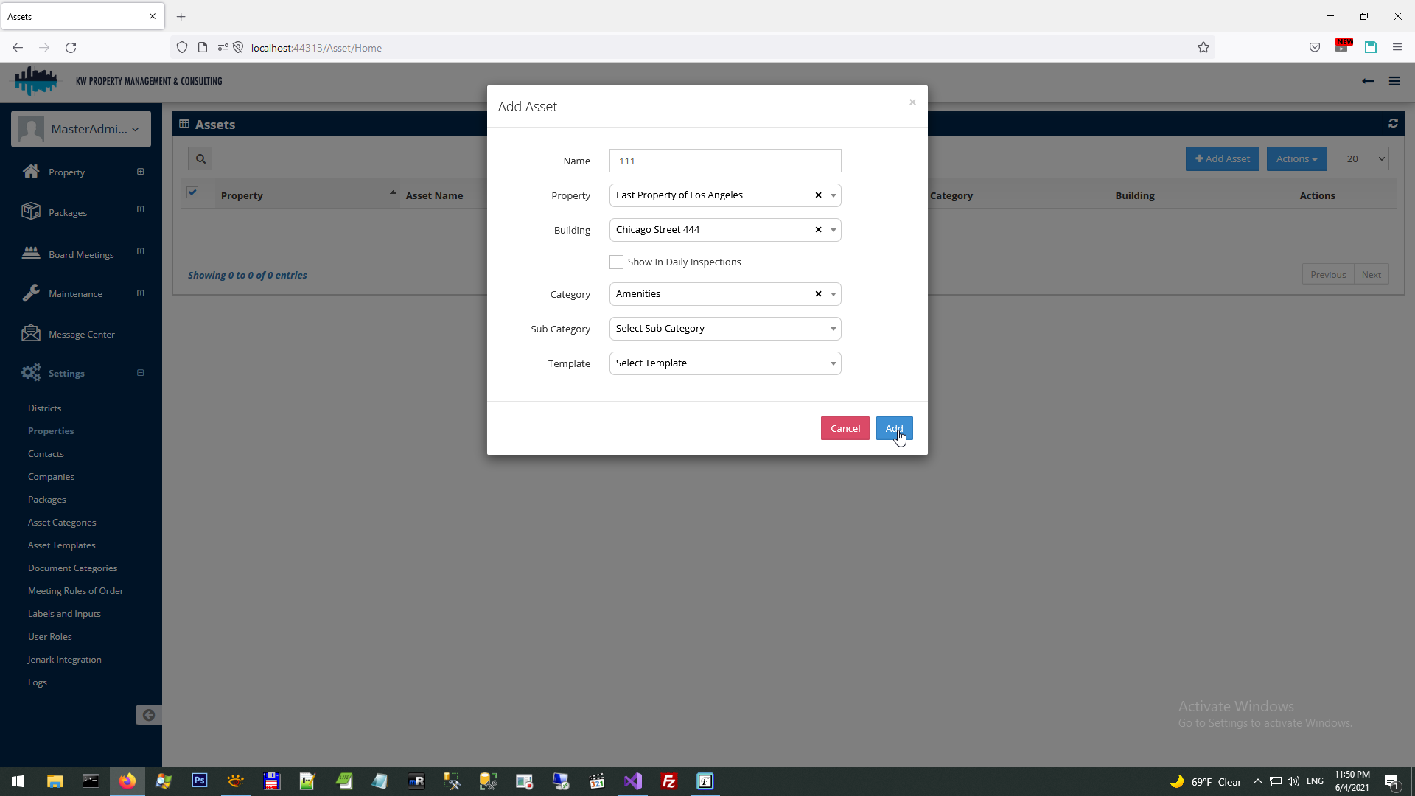The width and height of the screenshot is (1415, 796).
Task: Click the Maintenance wrench icon
Action: 31,293
